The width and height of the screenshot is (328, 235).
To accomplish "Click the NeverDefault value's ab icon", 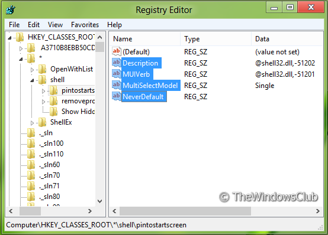I will pyautogui.click(x=117, y=96).
